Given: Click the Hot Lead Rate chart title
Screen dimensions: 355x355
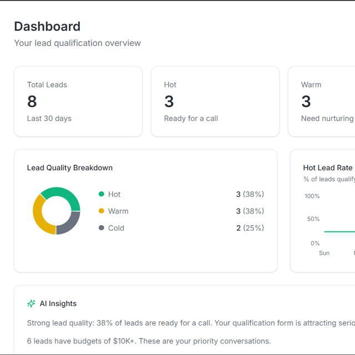Looking at the screenshot, I should [x=327, y=168].
